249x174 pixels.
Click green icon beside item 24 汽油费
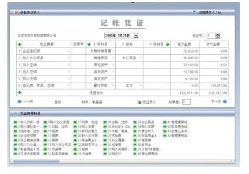75,154
